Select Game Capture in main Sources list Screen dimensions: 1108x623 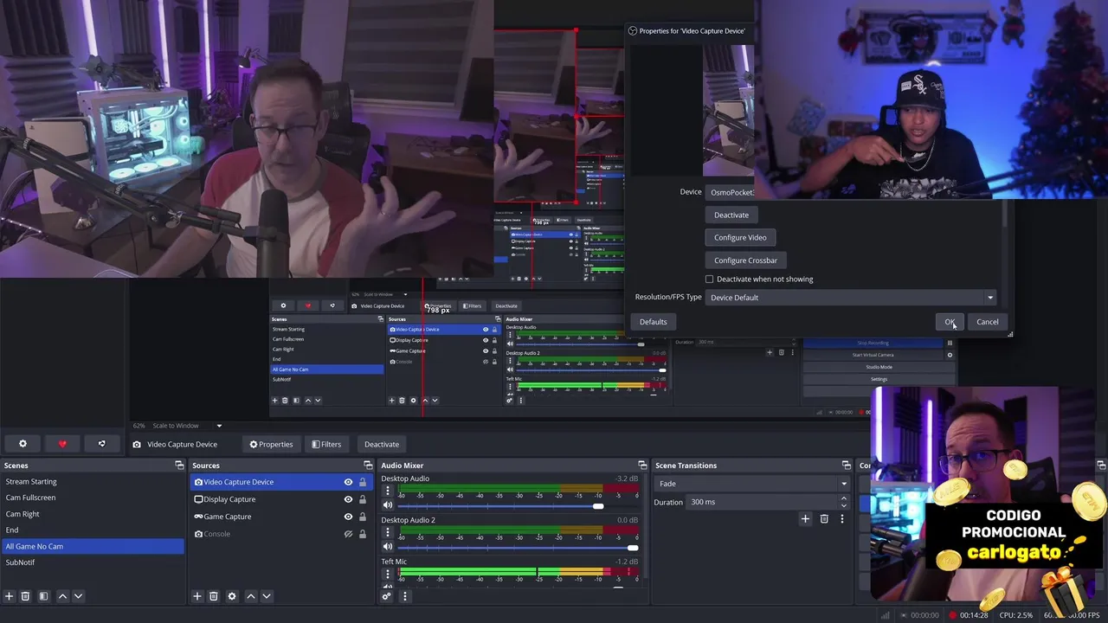[280, 517]
